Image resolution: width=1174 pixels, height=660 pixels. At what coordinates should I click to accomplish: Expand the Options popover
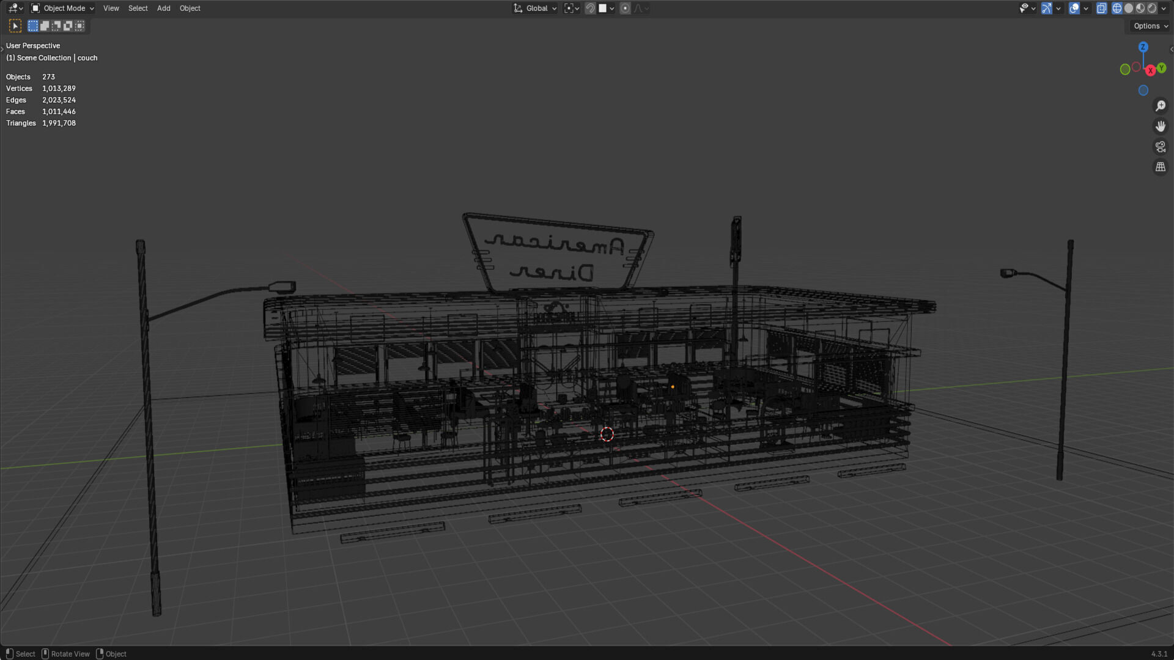[x=1150, y=26]
